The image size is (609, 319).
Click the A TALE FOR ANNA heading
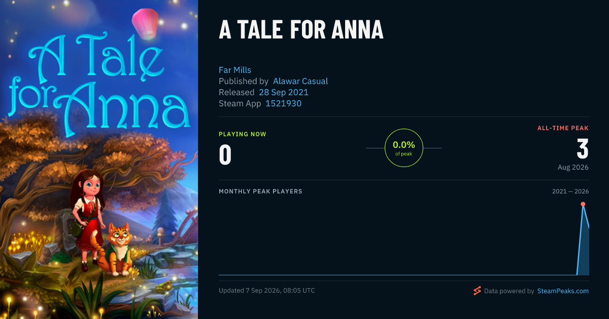click(x=301, y=30)
